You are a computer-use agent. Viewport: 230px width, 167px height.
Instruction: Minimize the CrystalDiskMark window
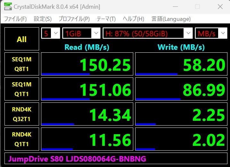[x=175, y=7]
